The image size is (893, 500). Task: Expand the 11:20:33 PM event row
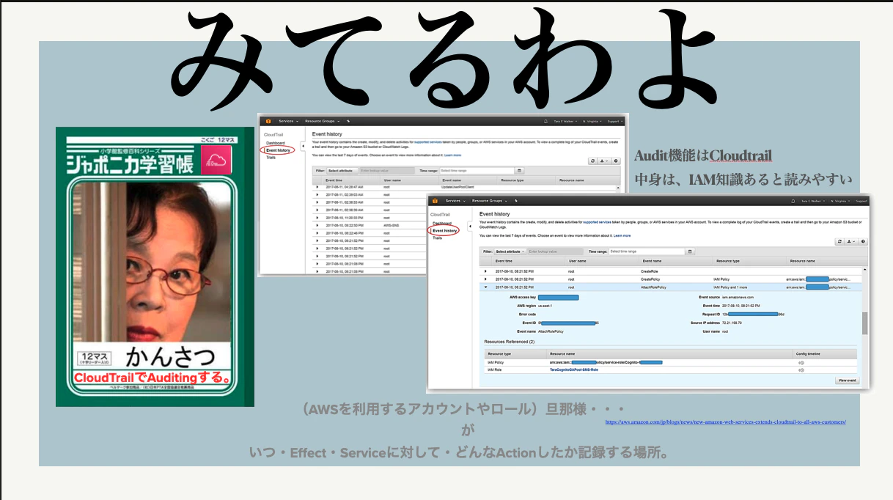317,218
